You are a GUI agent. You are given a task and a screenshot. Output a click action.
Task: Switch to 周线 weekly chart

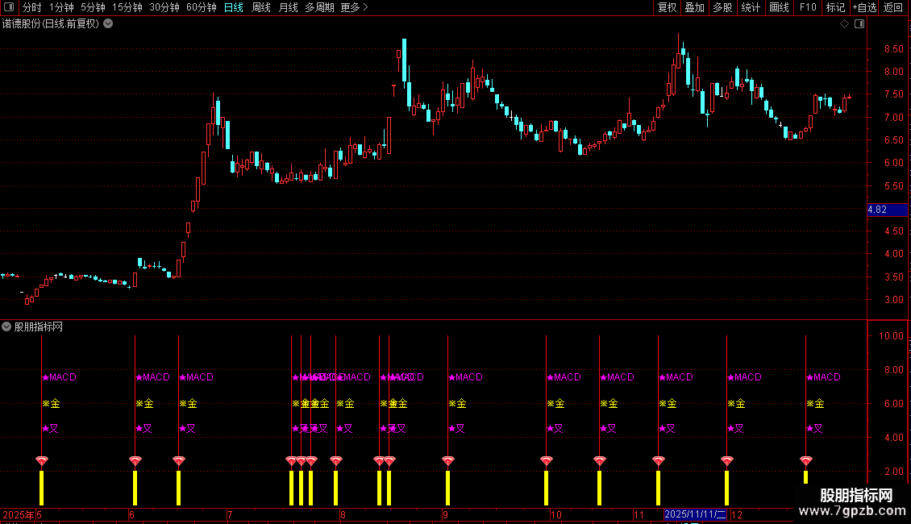[261, 7]
